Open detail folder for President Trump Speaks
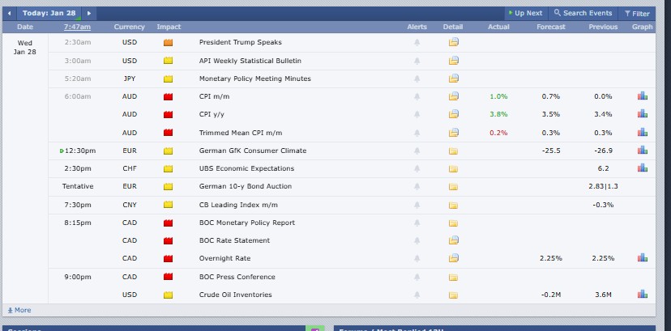 tap(454, 42)
